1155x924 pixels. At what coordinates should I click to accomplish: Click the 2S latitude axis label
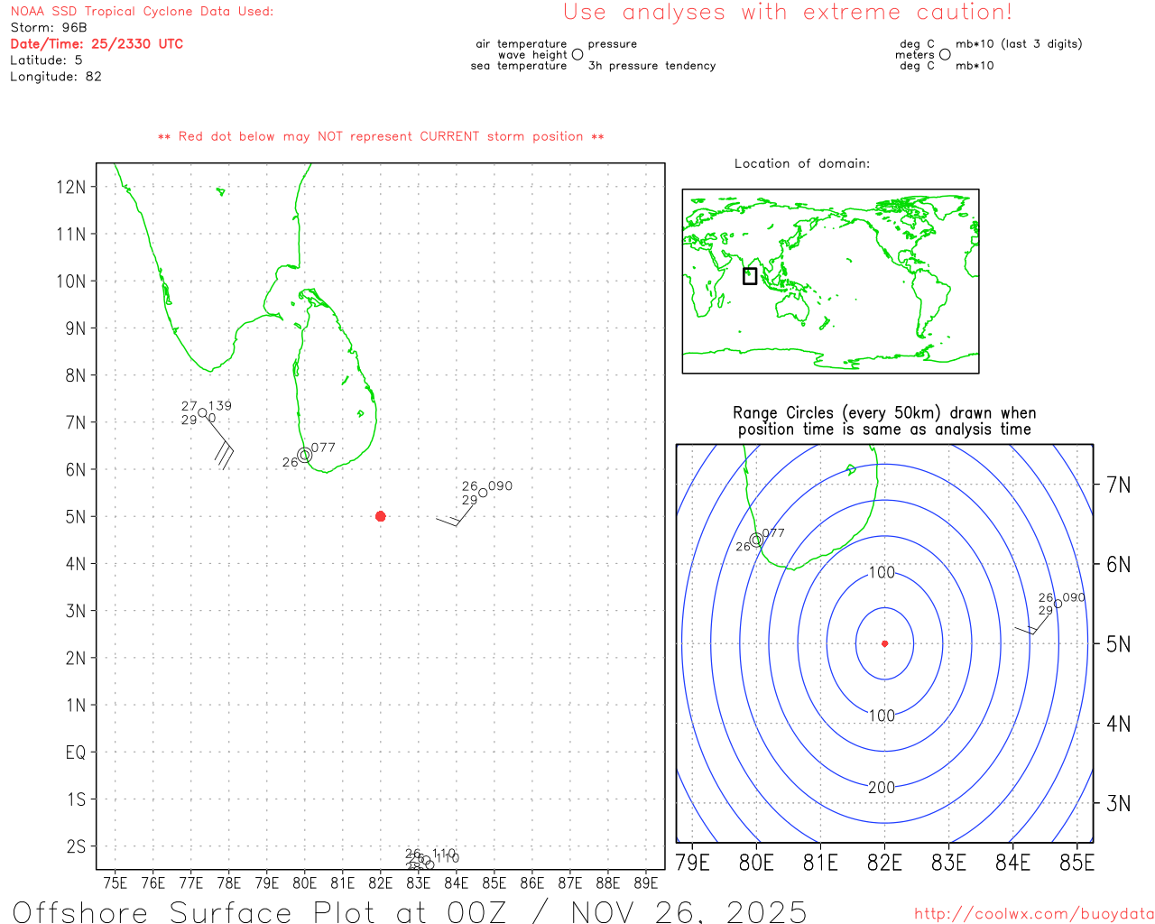(76, 846)
